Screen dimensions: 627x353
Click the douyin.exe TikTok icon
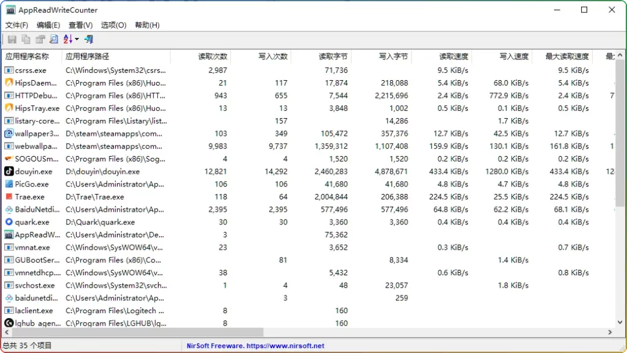[x=9, y=171]
